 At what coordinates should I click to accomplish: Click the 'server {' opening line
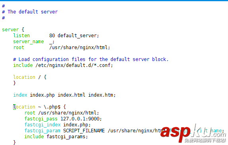coord(13,30)
